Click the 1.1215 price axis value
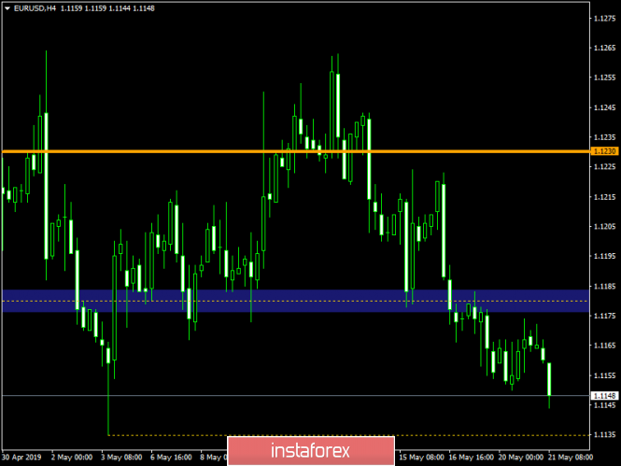This screenshot has height=466, width=621. 605,197
